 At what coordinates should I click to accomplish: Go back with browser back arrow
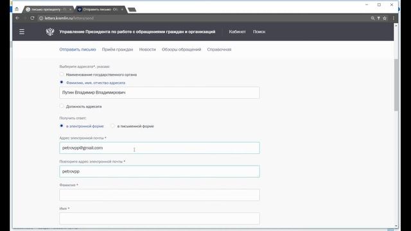(17, 18)
